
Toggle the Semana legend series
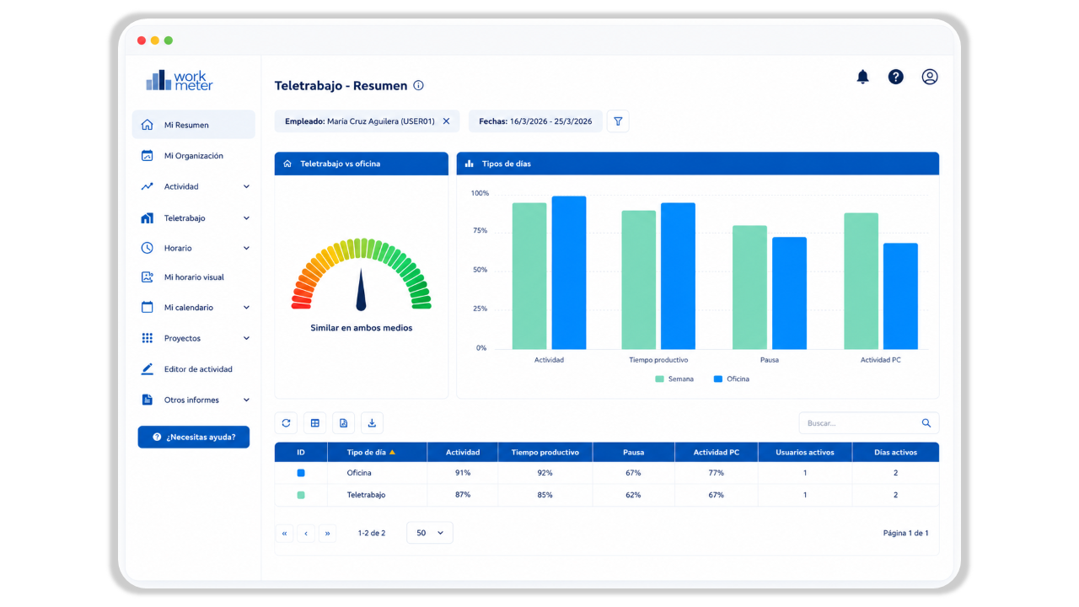point(674,379)
